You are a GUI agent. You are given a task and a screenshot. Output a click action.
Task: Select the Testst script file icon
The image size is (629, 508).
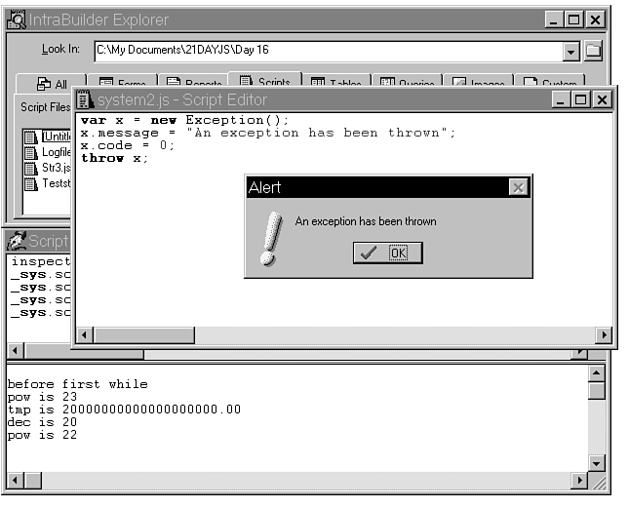click(x=30, y=183)
